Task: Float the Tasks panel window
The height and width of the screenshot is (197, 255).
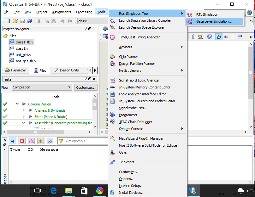Action: tap(90, 79)
